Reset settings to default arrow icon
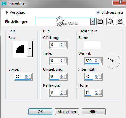 120,21
